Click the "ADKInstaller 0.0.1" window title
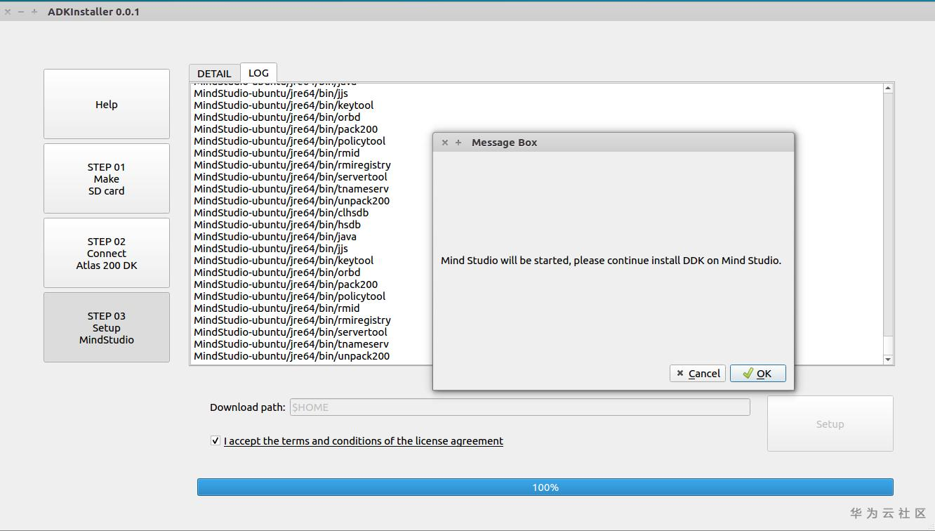 click(93, 12)
